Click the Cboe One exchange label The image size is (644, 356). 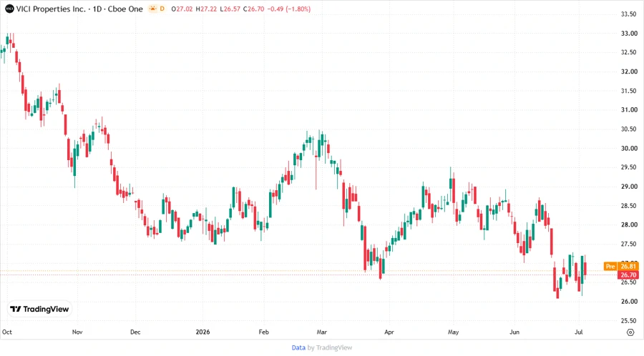(125, 9)
